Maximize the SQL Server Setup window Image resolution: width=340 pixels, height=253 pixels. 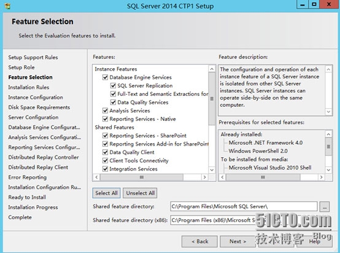pos(314,4)
